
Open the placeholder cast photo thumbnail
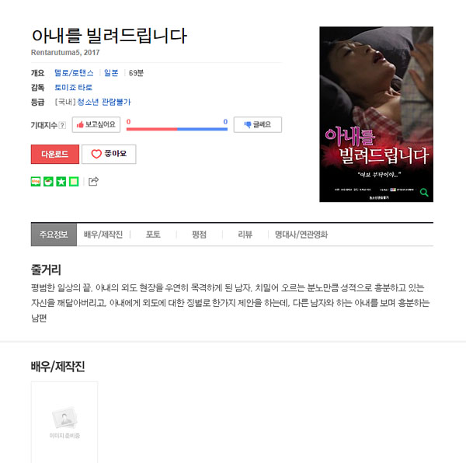(64, 422)
